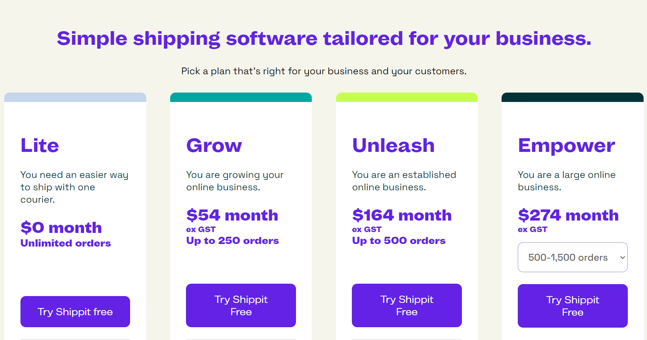The height and width of the screenshot is (340, 647).
Task: Click the Unlimited orders label under Lite
Action: click(x=66, y=243)
